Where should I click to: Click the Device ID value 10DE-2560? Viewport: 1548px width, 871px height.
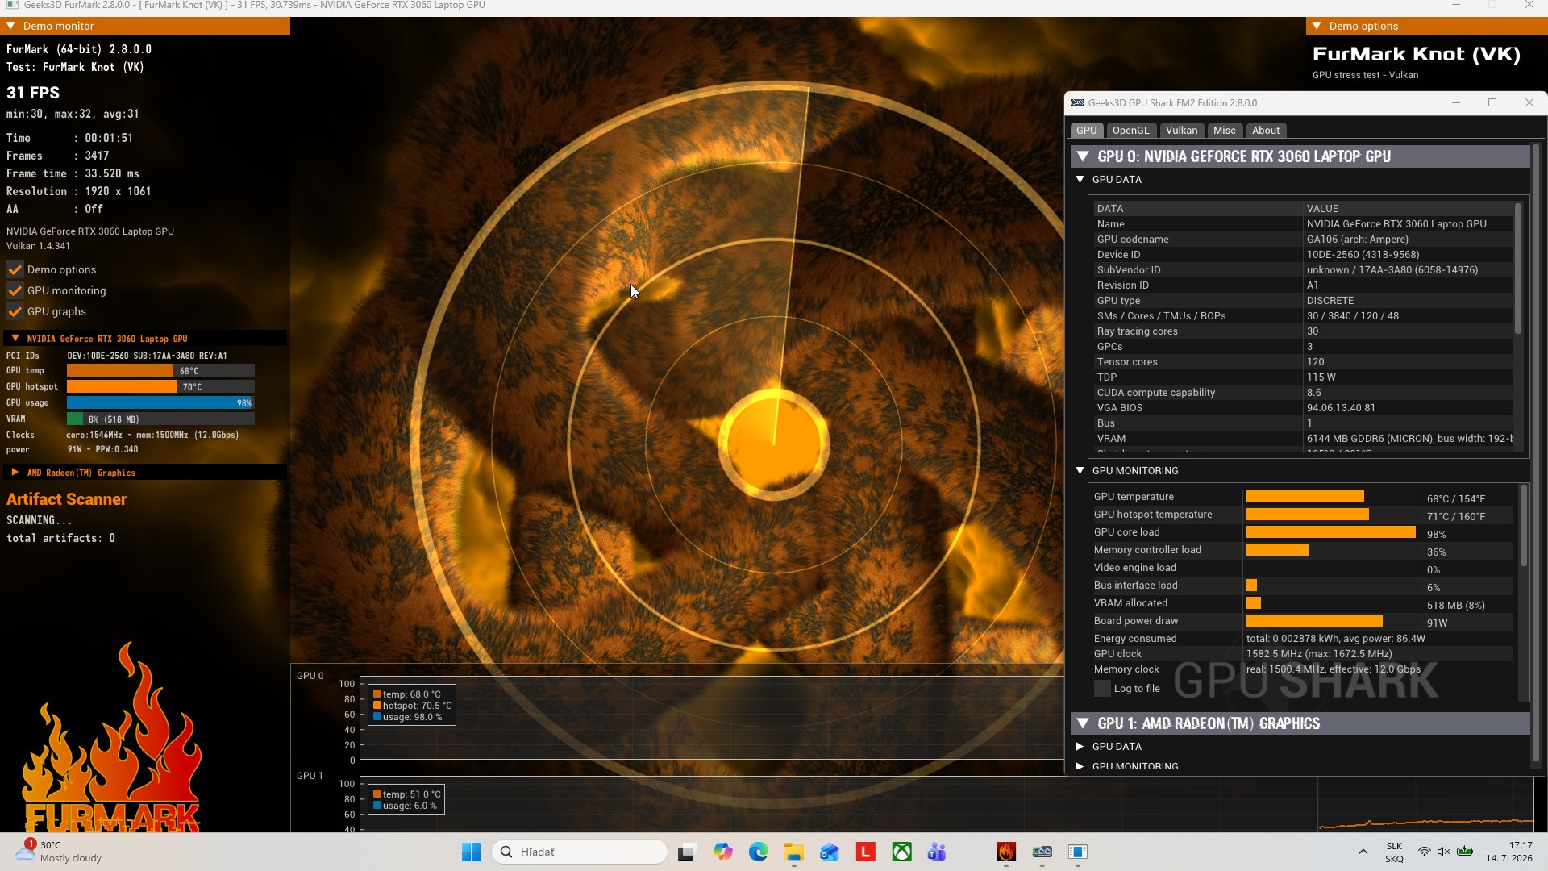click(x=1363, y=255)
